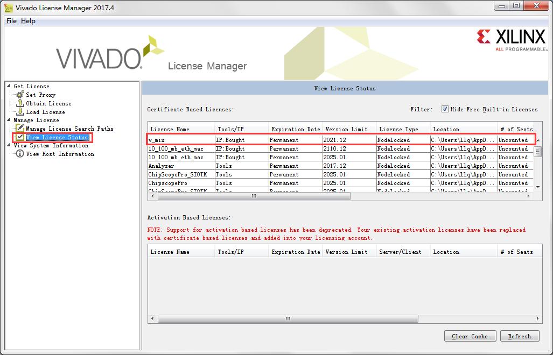Open the Help menu
Viewport: 553px width, 355px height.
(28, 21)
